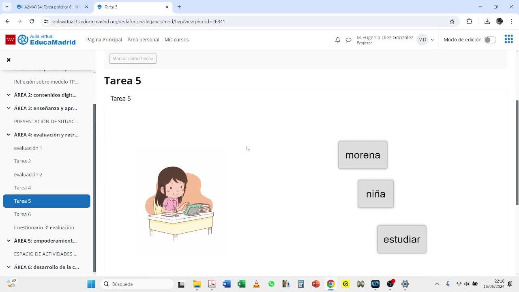Open Adobe Acrobat from the taskbar
The height and width of the screenshot is (292, 519).
[x=212, y=284]
